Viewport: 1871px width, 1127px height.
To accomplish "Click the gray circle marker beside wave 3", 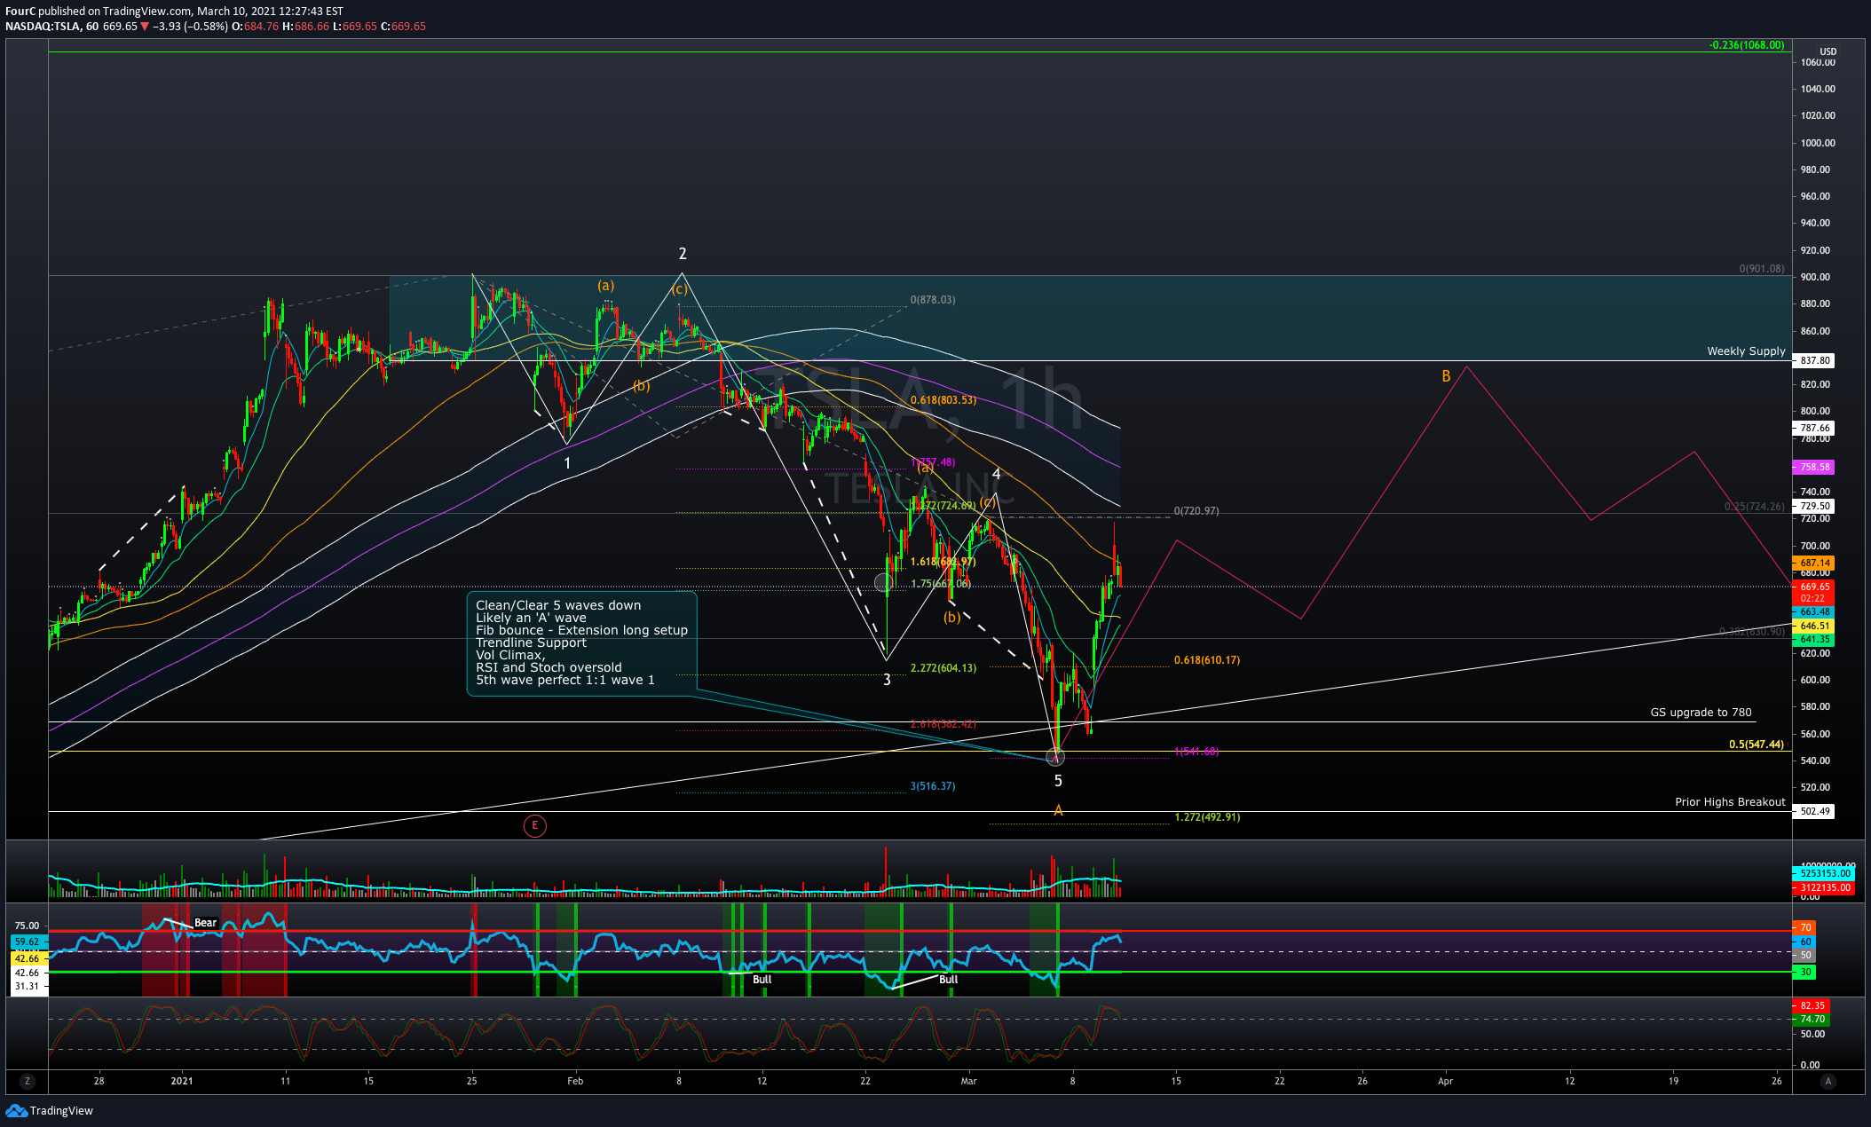I will tap(883, 582).
